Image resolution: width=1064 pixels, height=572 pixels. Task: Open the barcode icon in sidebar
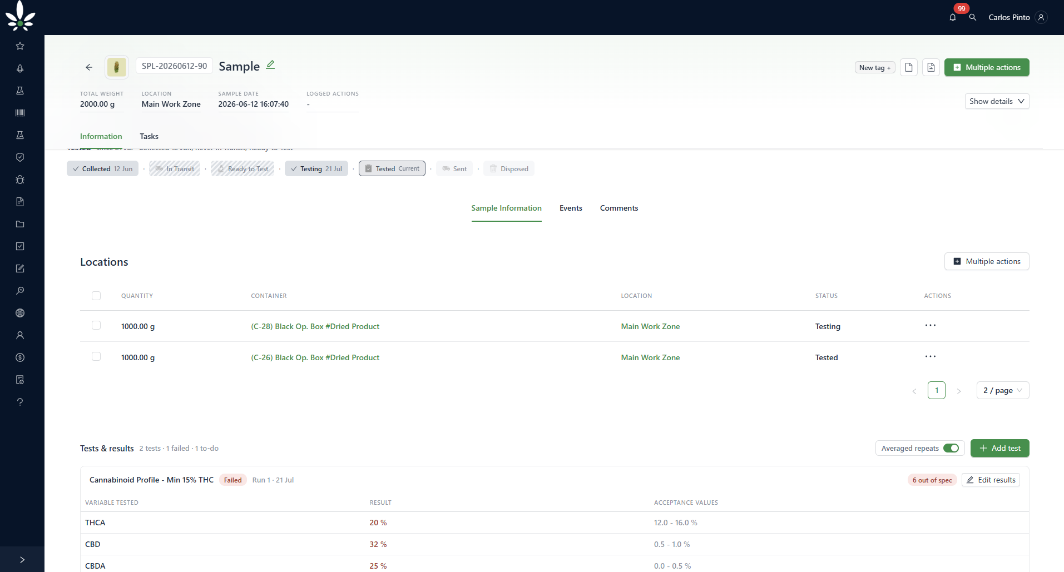pos(20,113)
